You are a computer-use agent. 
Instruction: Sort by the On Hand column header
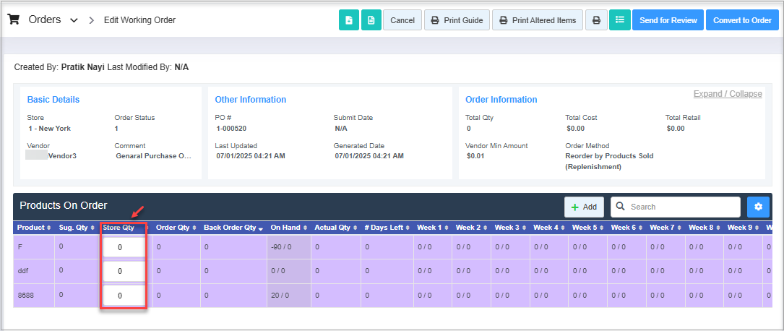pos(288,228)
